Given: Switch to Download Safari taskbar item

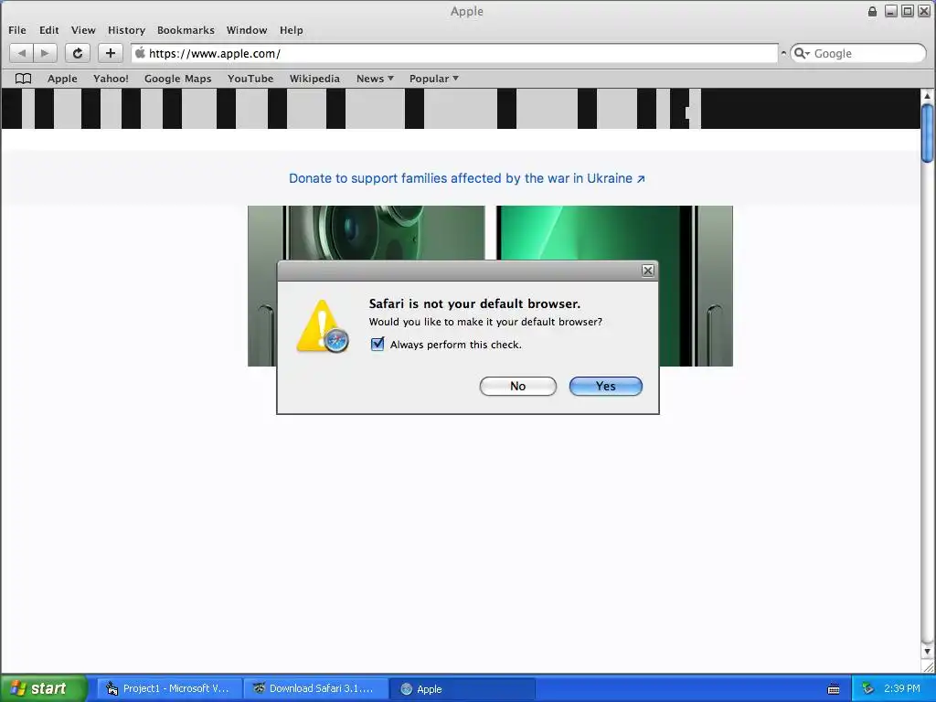Looking at the screenshot, I should 315,688.
